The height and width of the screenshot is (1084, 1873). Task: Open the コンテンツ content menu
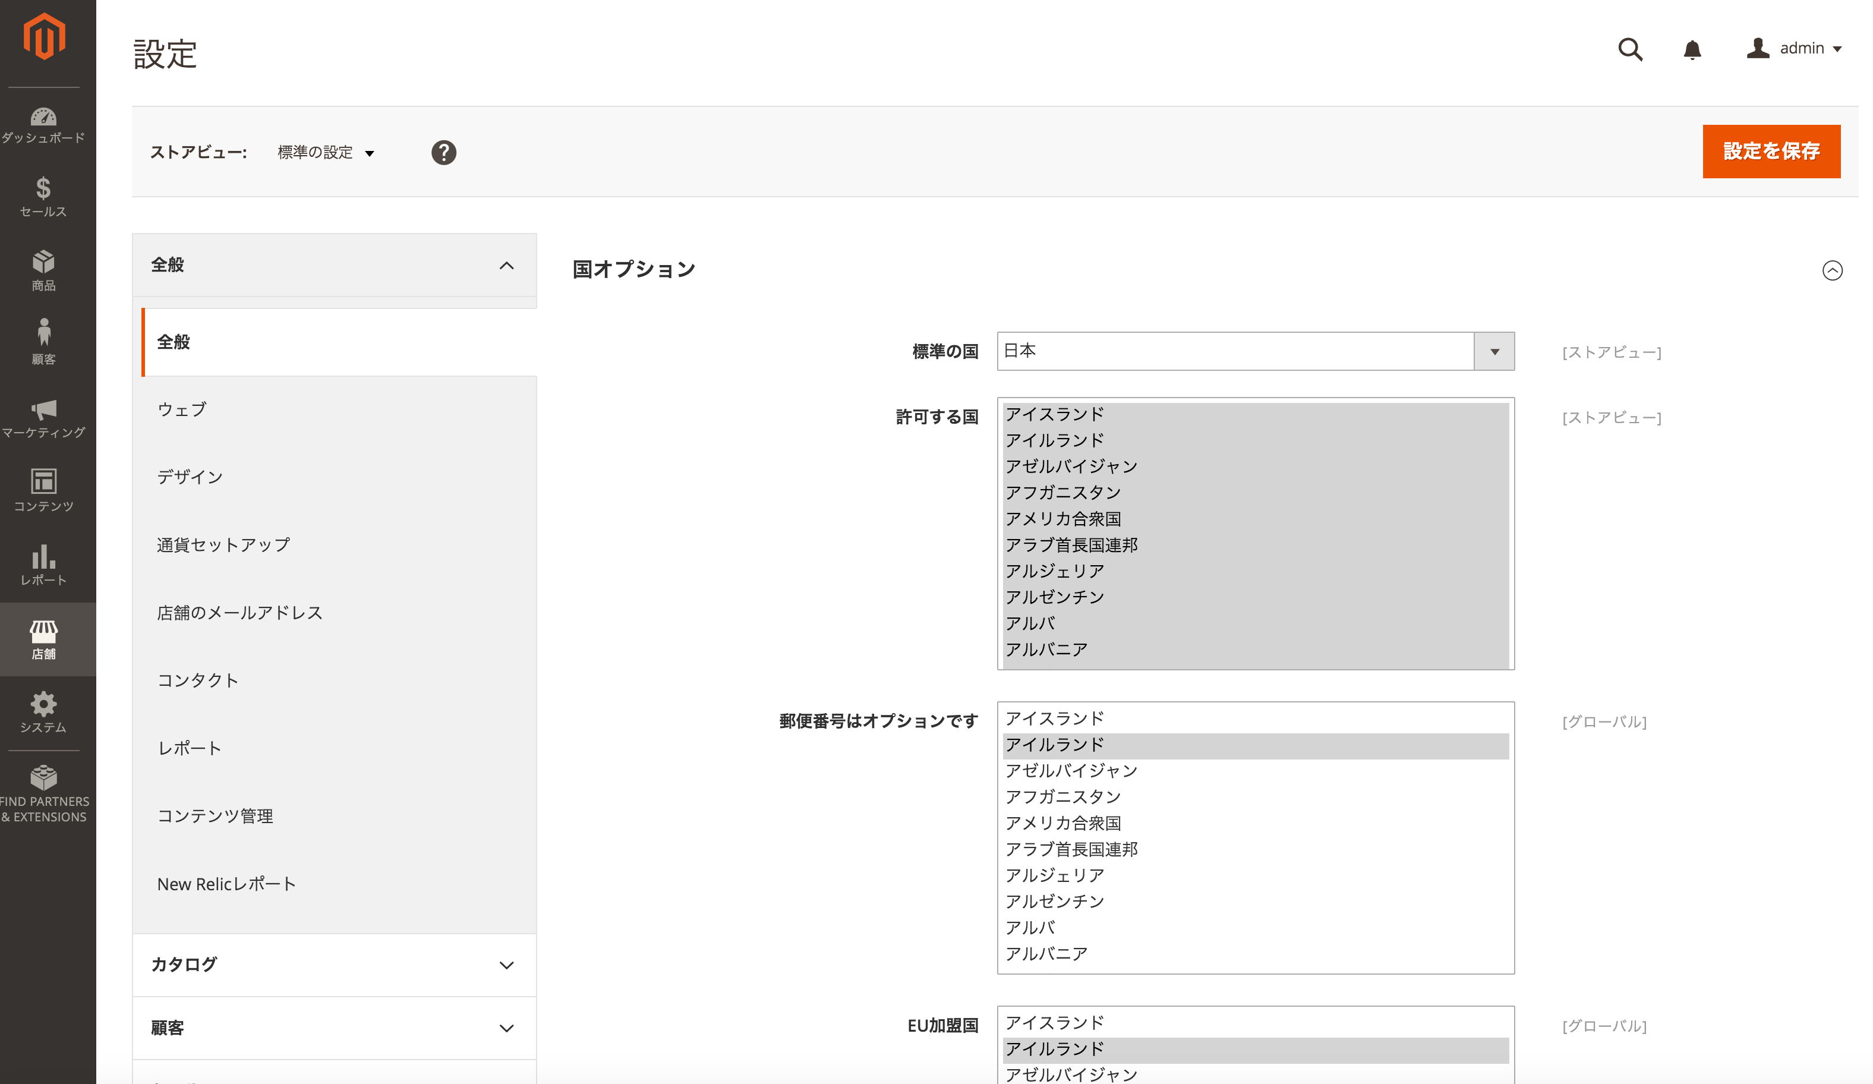tap(43, 491)
